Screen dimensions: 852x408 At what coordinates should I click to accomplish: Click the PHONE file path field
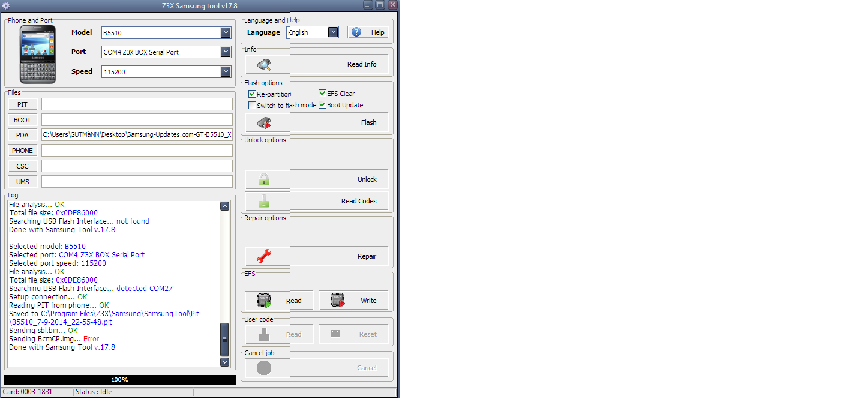click(137, 151)
